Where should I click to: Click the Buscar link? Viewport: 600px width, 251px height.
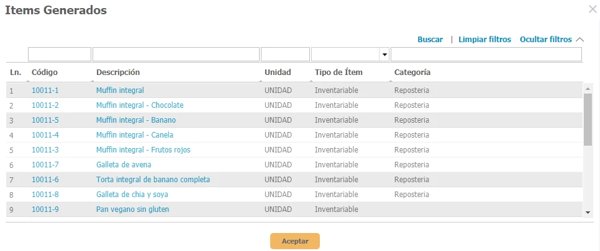click(x=430, y=40)
